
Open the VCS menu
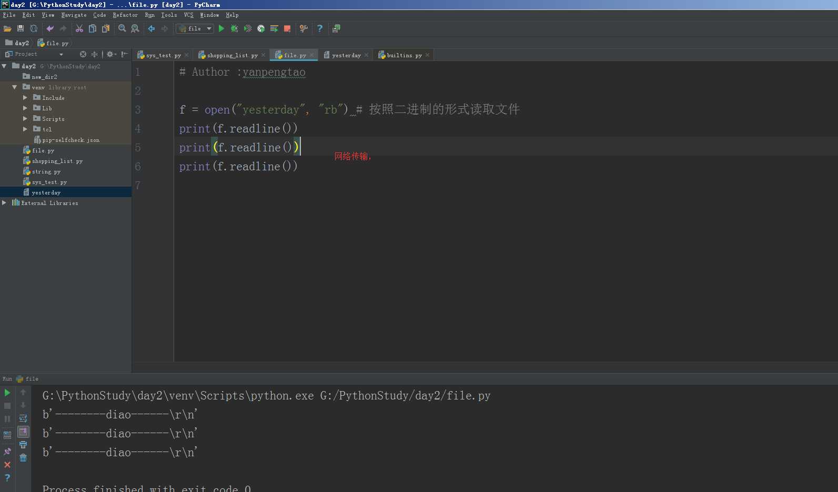pos(188,15)
